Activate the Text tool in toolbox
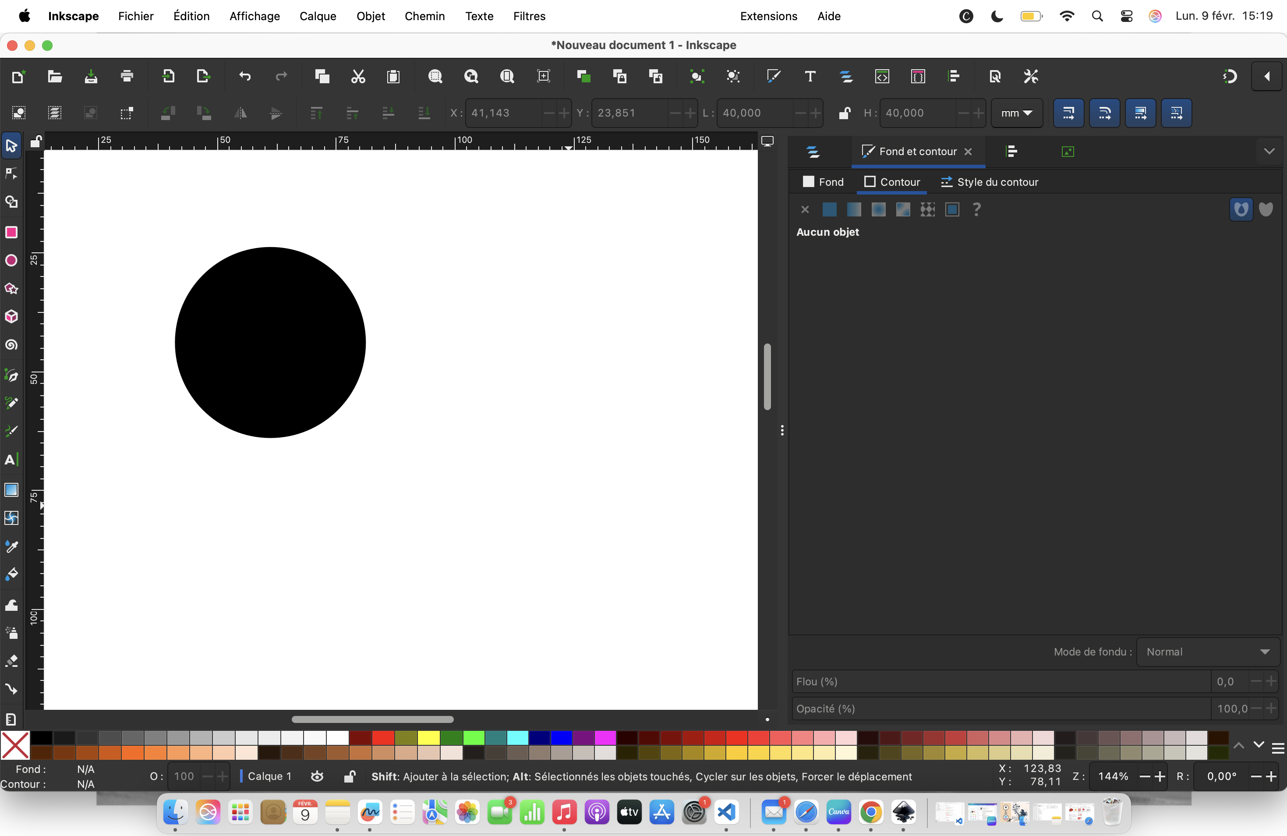1287x836 pixels. pos(11,460)
